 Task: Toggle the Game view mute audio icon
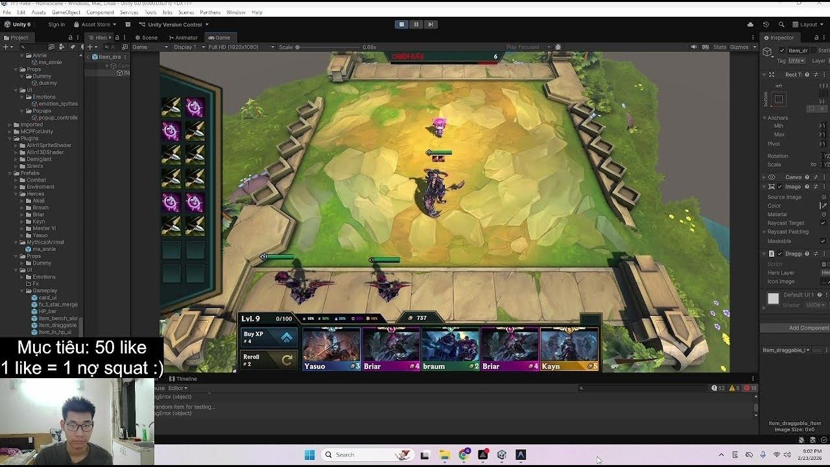click(694, 47)
